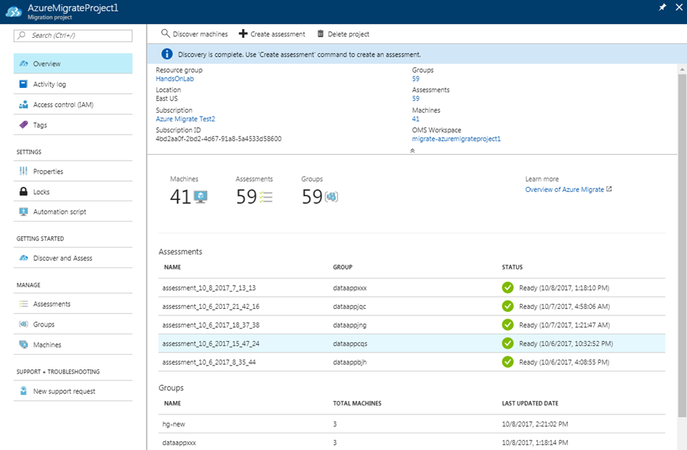Open the HandsOnLab resource group link
Screen dimensions: 687x450
click(x=174, y=79)
